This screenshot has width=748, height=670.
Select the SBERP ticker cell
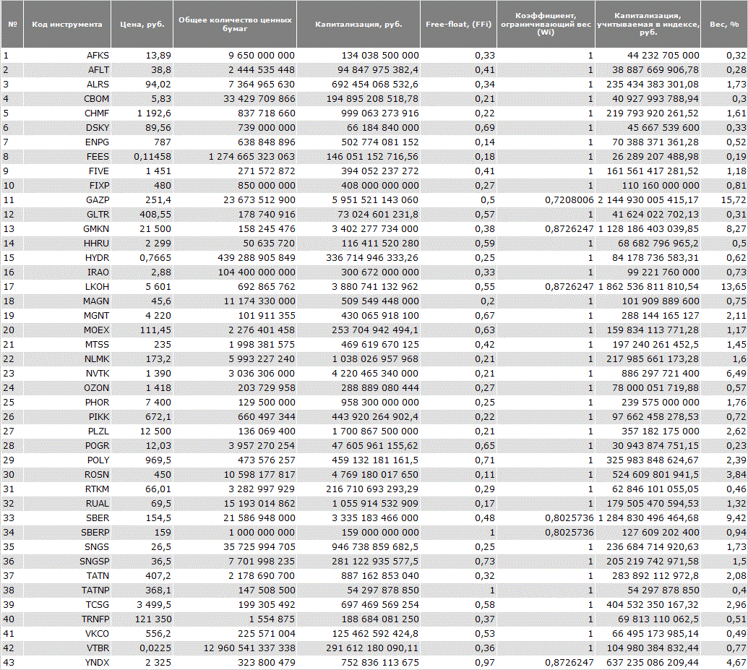click(66, 533)
